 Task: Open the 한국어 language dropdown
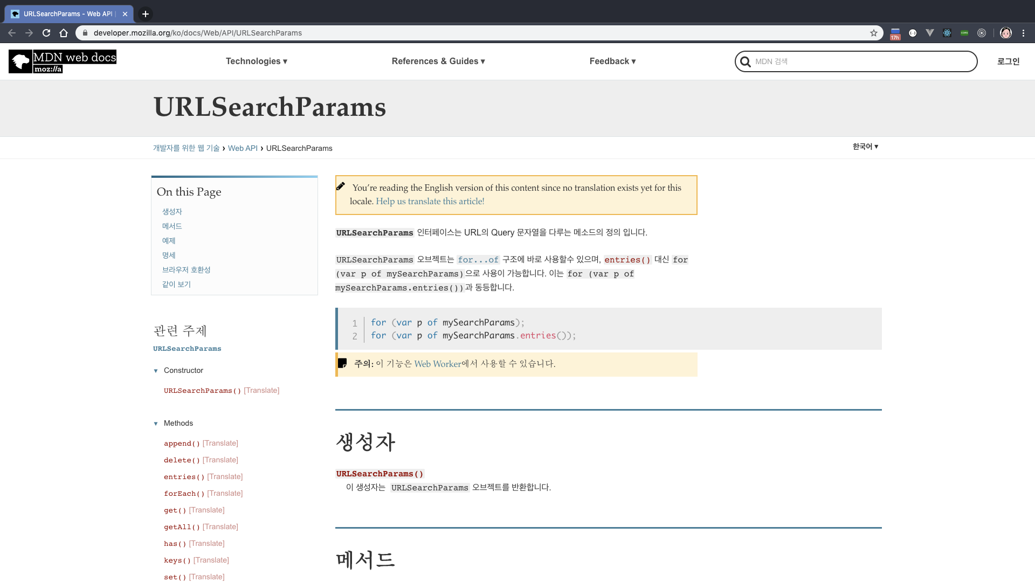(x=865, y=147)
